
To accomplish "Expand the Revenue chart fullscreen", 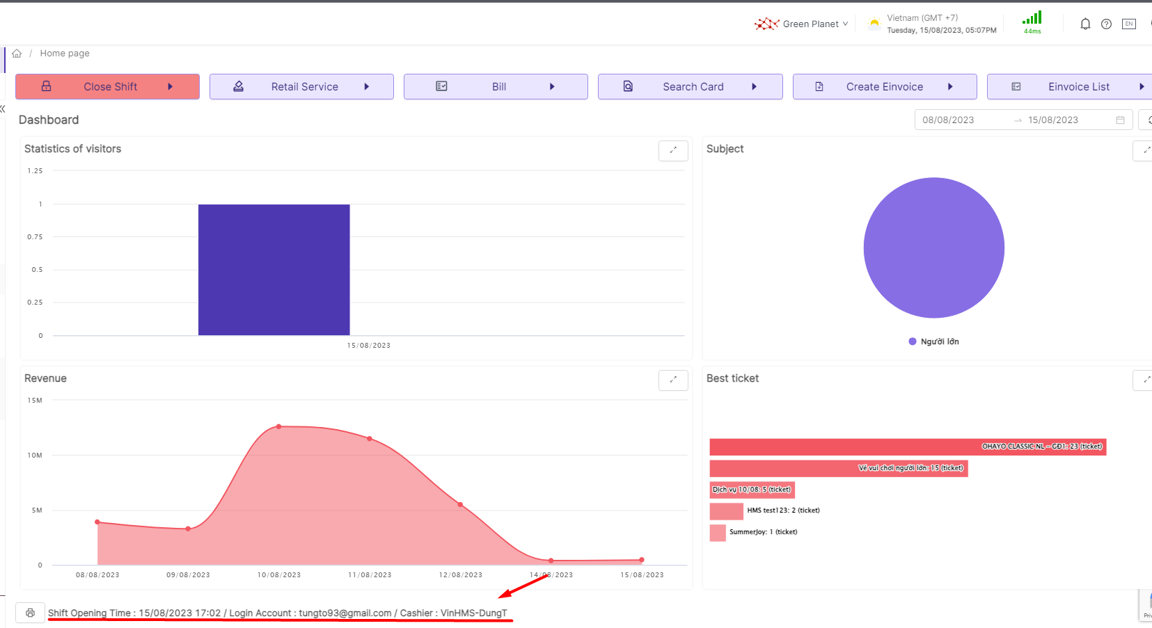I will [672, 380].
